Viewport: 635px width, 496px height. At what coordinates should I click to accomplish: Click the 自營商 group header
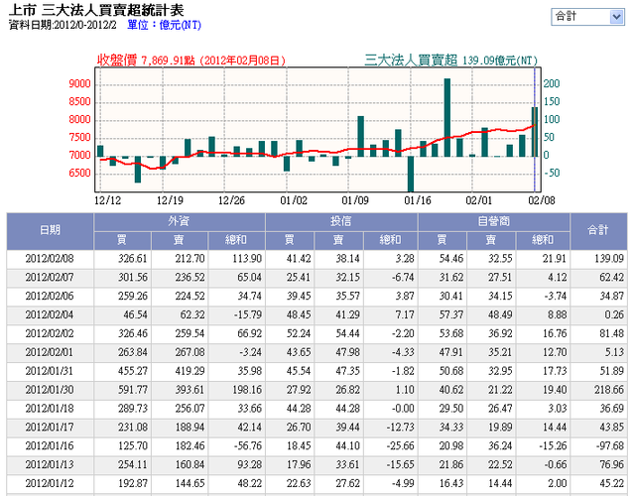tap(494, 221)
